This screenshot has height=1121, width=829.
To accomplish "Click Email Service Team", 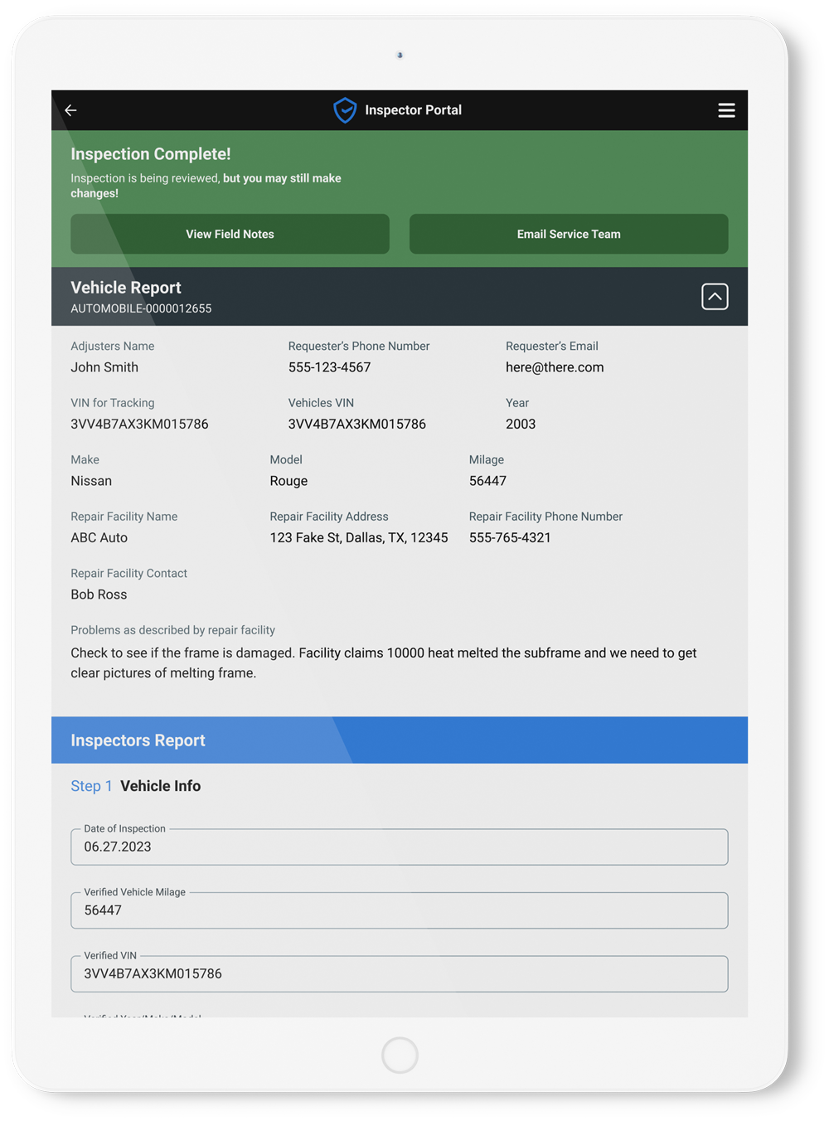I will pyautogui.click(x=568, y=234).
